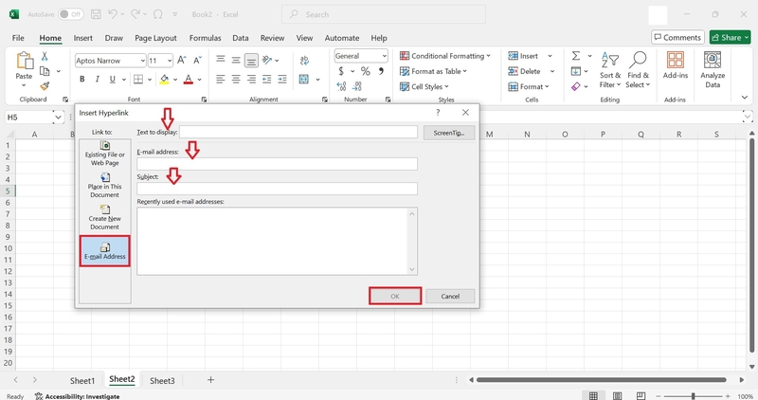Click the AutoSum sigma icon
The image size is (758, 400).
(576, 56)
